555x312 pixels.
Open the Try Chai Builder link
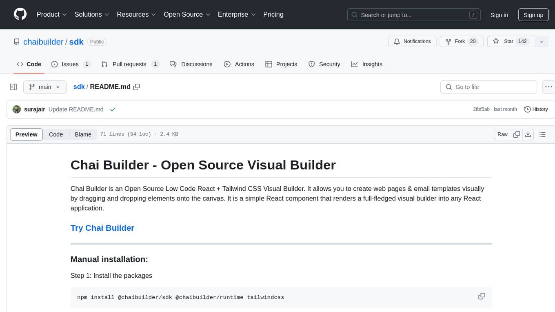(x=102, y=228)
